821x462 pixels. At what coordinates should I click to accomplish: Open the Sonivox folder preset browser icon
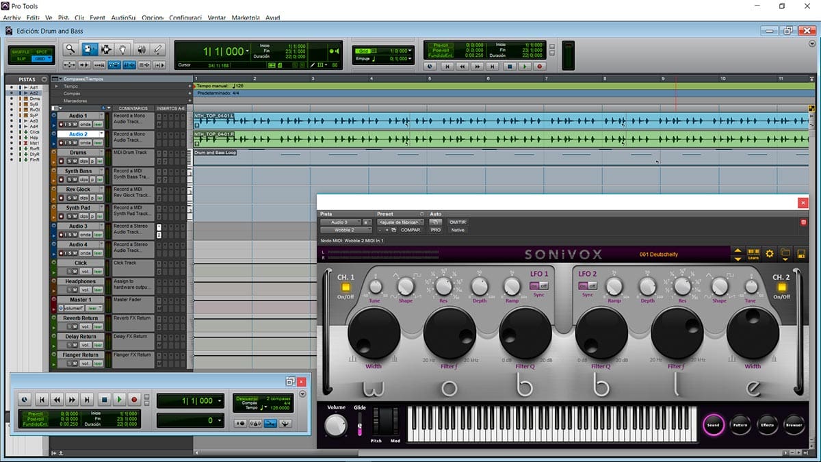(785, 254)
